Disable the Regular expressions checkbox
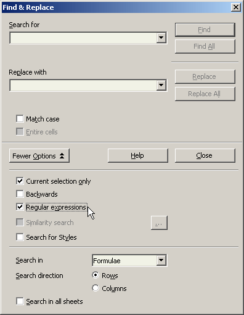The width and height of the screenshot is (244, 315). [x=20, y=207]
